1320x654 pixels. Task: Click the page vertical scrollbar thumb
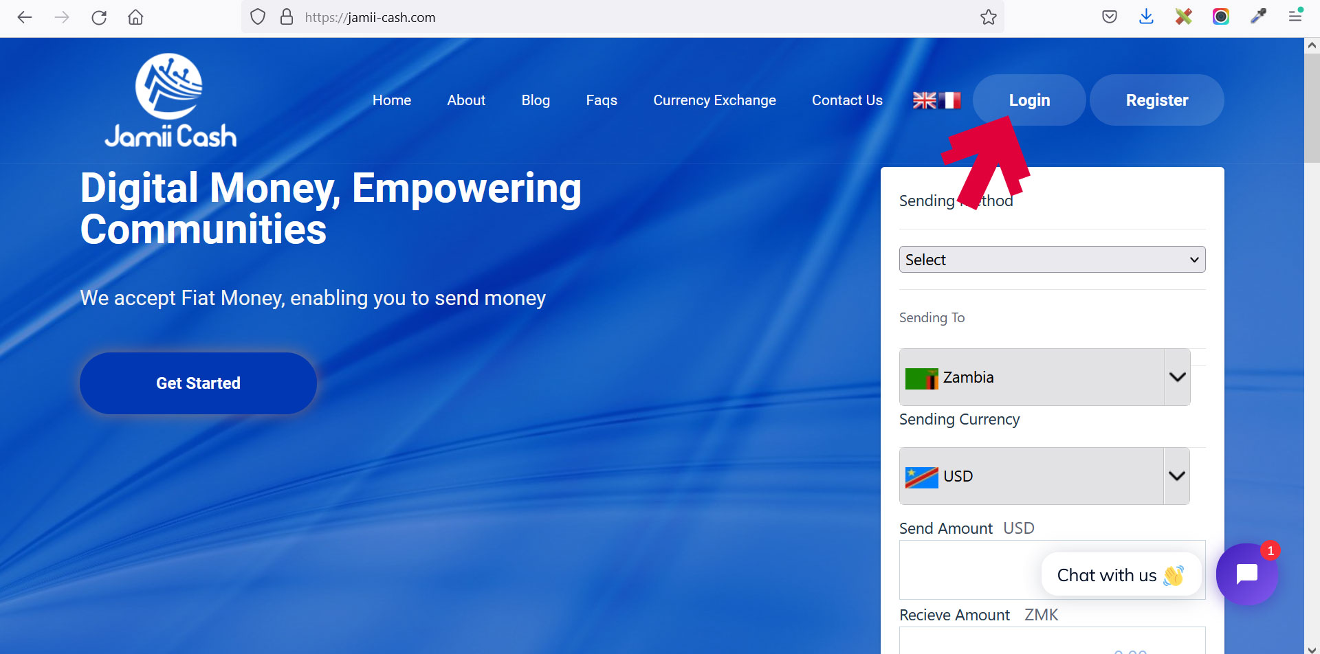pyautogui.click(x=1312, y=109)
